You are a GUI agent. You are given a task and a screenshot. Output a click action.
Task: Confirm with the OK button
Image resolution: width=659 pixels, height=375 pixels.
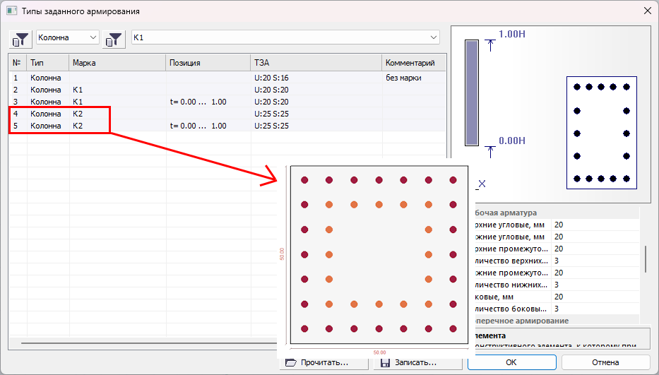point(511,362)
